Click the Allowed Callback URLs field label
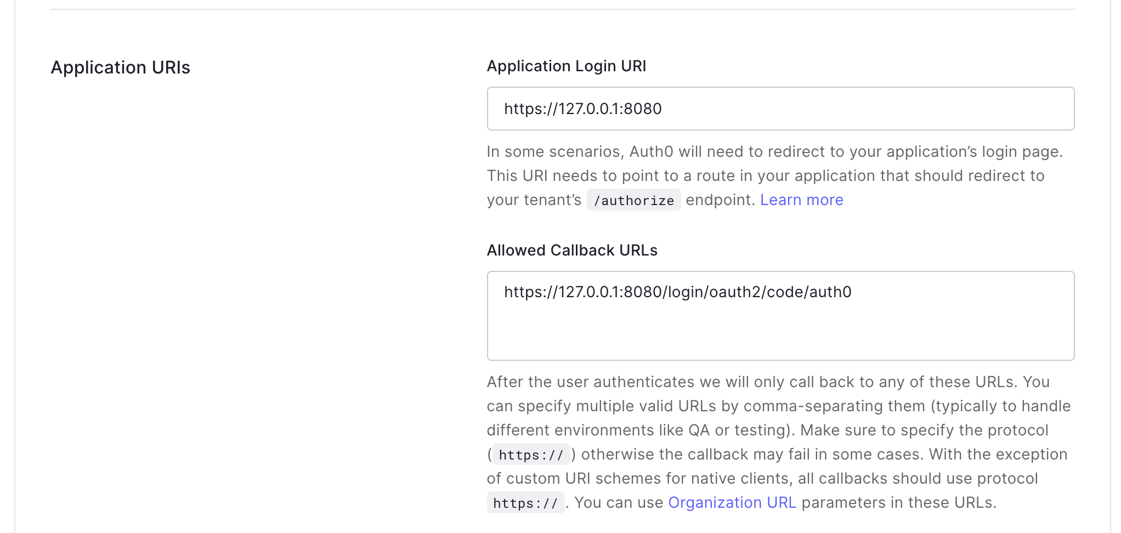Image resolution: width=1121 pixels, height=533 pixels. point(571,251)
